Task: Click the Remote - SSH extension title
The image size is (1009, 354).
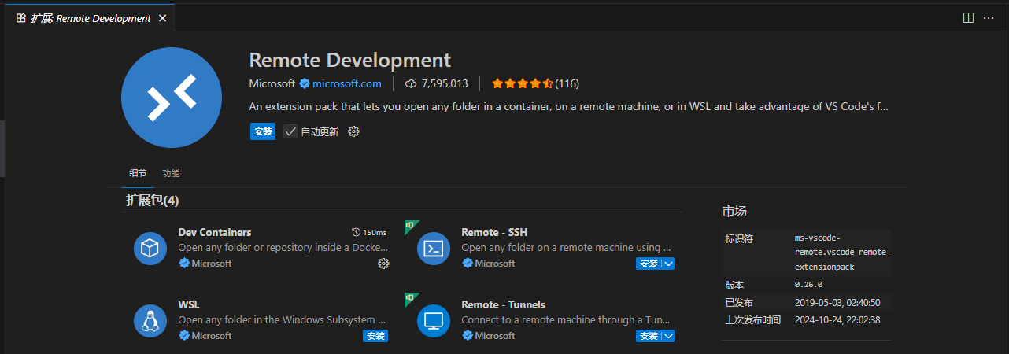Action: 494,233
